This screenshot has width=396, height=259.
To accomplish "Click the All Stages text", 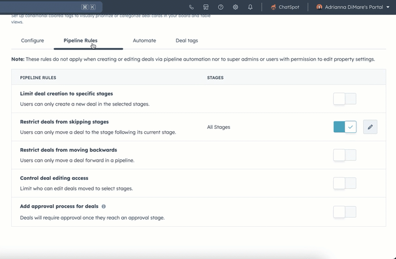I will tap(218, 127).
